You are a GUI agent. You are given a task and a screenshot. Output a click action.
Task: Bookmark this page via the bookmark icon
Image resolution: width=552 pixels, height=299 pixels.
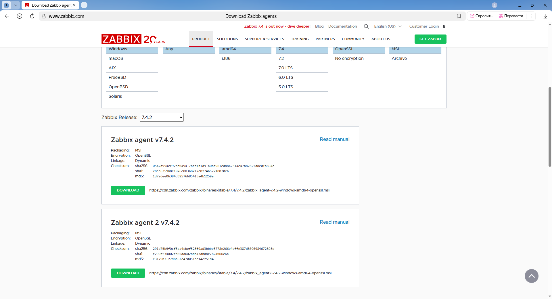click(459, 16)
